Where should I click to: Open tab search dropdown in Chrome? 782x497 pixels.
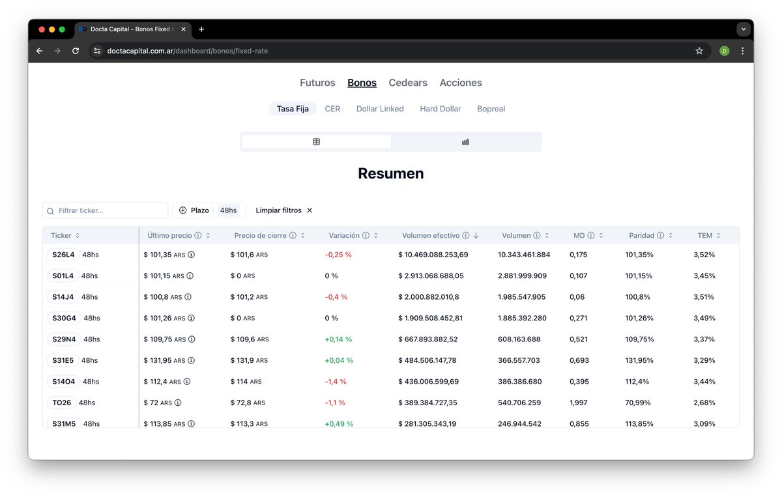coord(744,29)
